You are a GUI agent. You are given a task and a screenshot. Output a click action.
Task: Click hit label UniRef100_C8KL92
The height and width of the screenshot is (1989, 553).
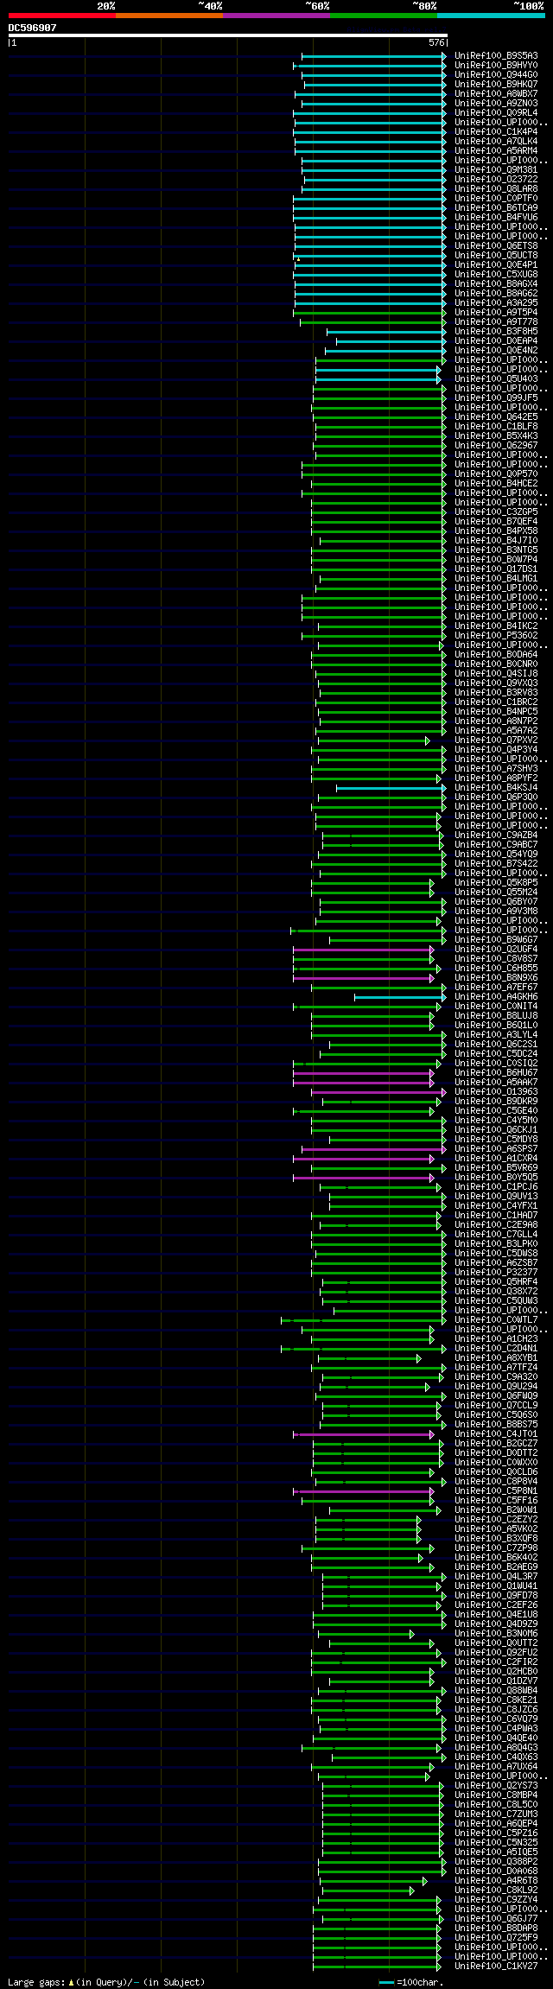496,1891
